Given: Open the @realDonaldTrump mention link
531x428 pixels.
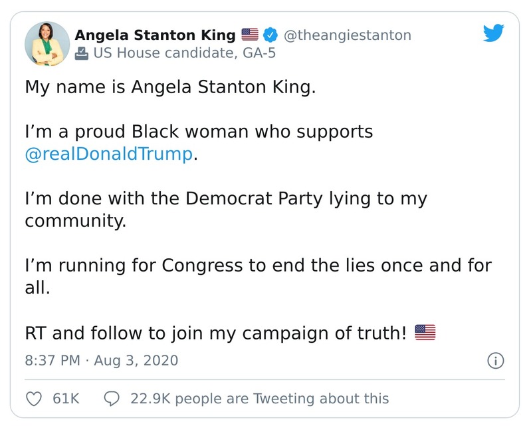Looking at the screenshot, I should (109, 154).
